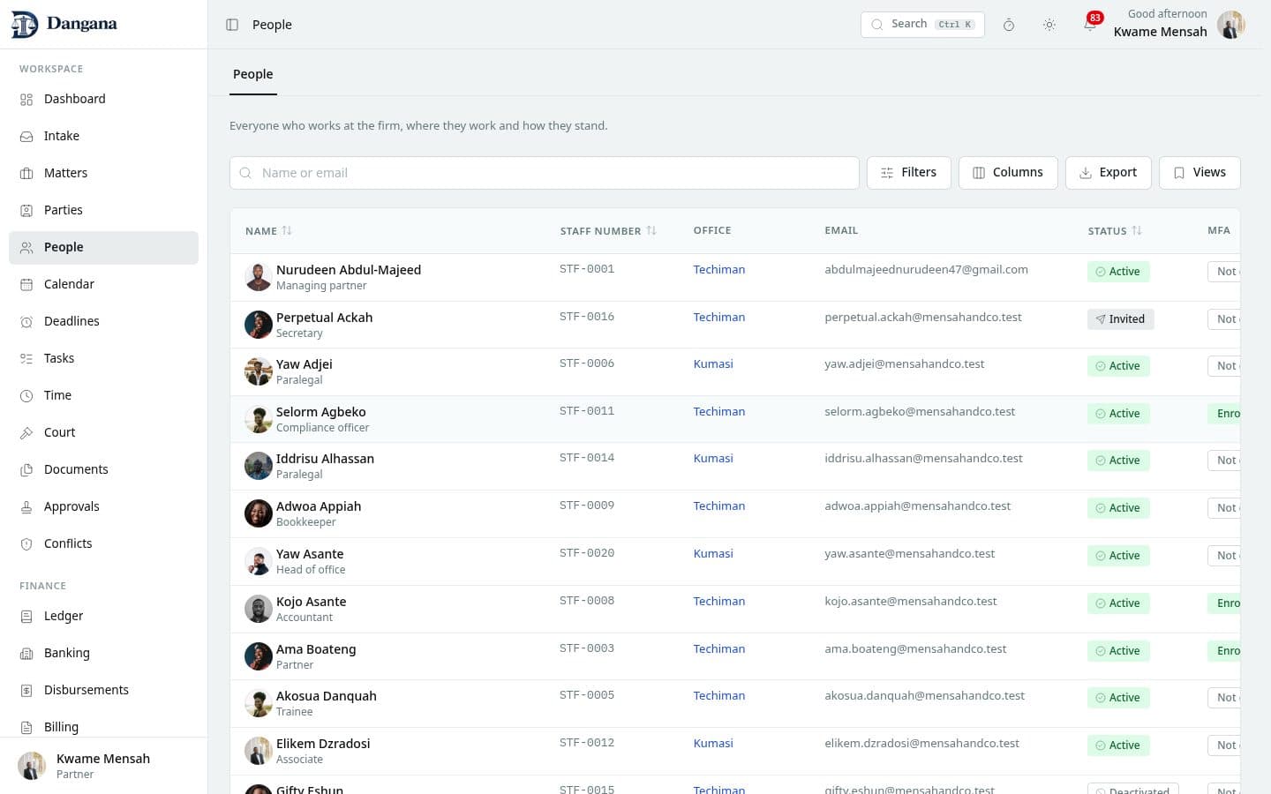Viewport: 1271px width, 794px height.
Task: Collapse the sidebar panel toggle icon
Action: click(232, 25)
